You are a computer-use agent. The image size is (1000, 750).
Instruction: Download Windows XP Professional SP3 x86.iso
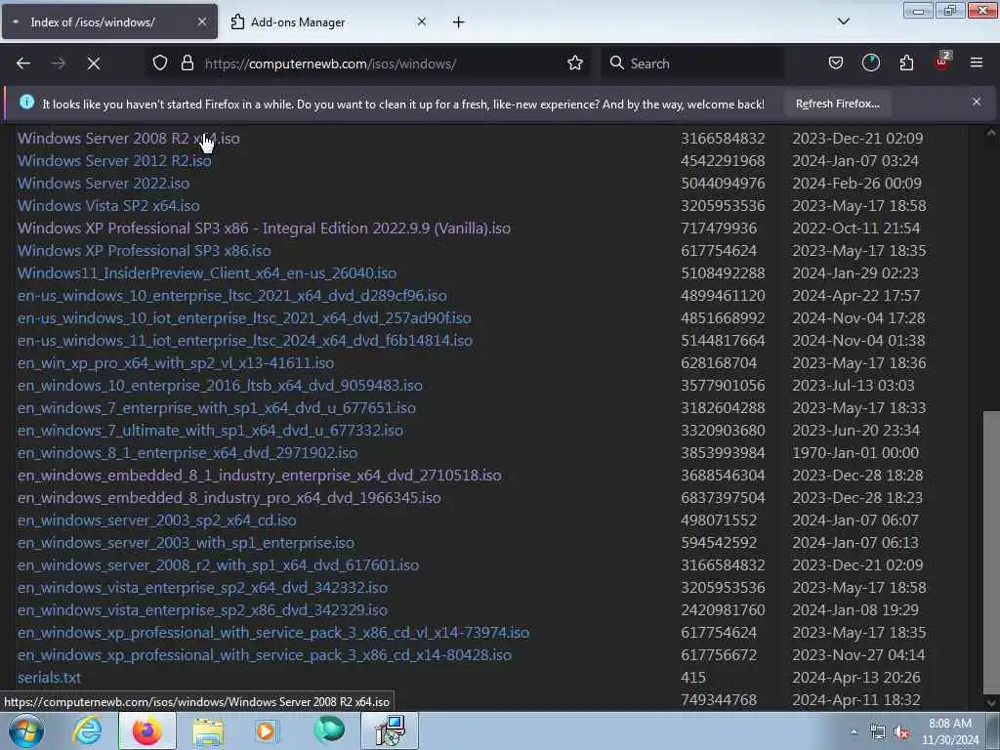coord(145,251)
